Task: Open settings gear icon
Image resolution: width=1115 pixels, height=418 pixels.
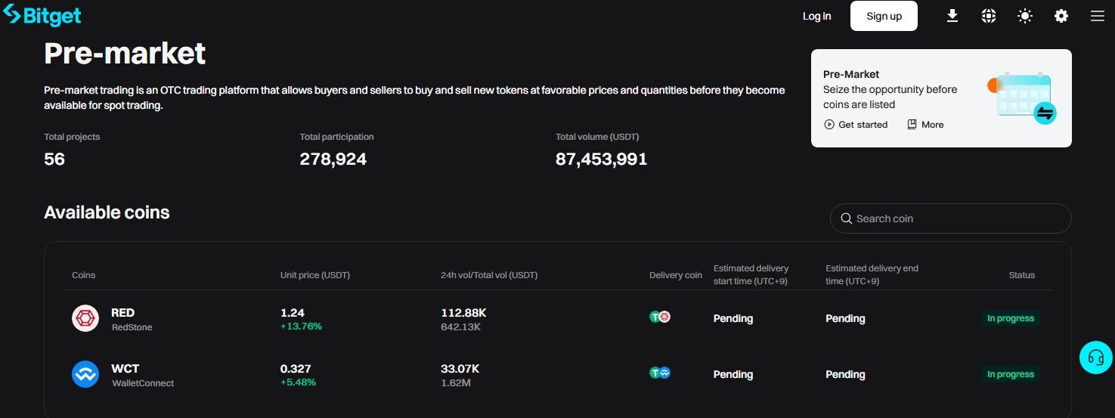Action: pyautogui.click(x=1061, y=16)
